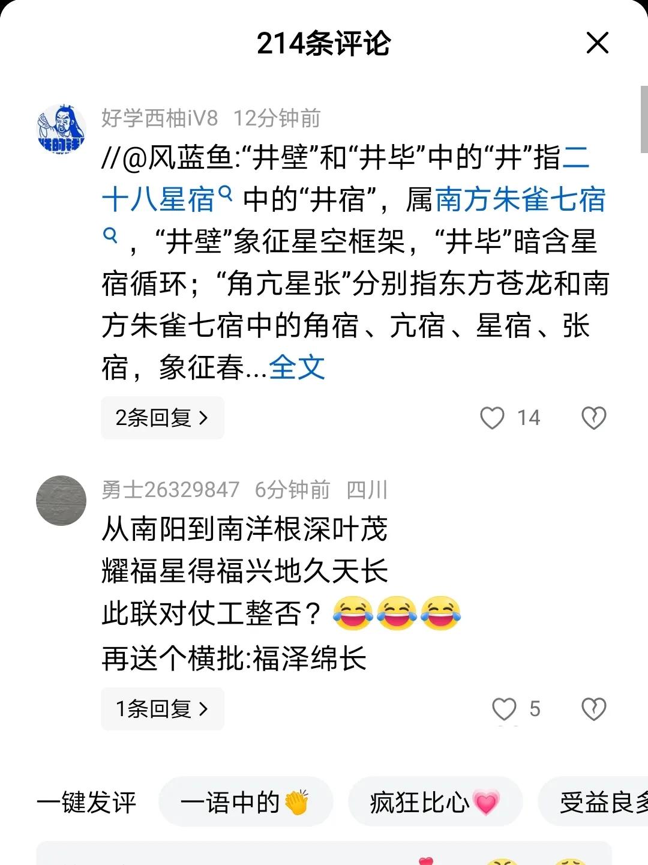Open 勇士26329847's gray avatar
Screen dimensions: 648x865
pyautogui.click(x=61, y=501)
